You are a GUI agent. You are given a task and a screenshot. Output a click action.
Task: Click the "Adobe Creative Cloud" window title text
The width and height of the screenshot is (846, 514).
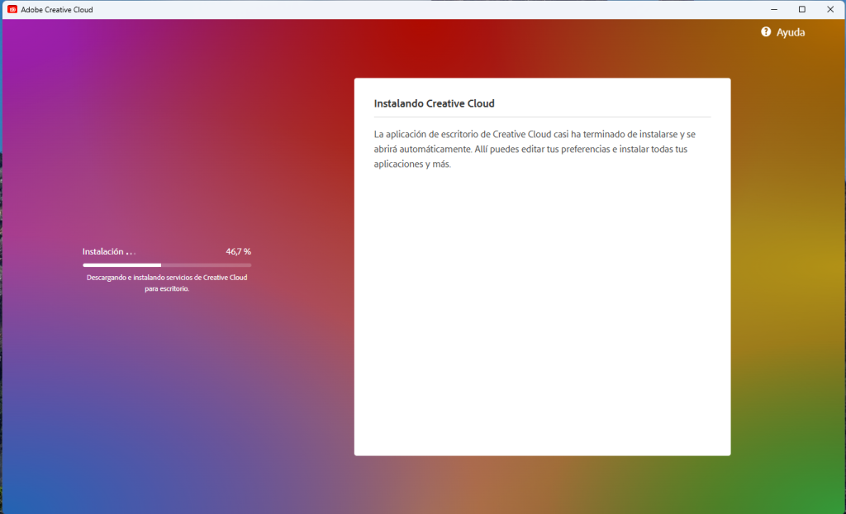click(x=57, y=9)
